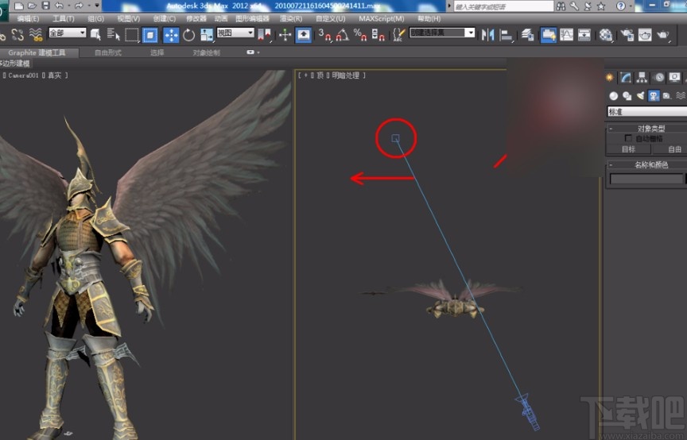Open a file with the folder icon
This screenshot has height=440, width=687.
tap(32, 6)
